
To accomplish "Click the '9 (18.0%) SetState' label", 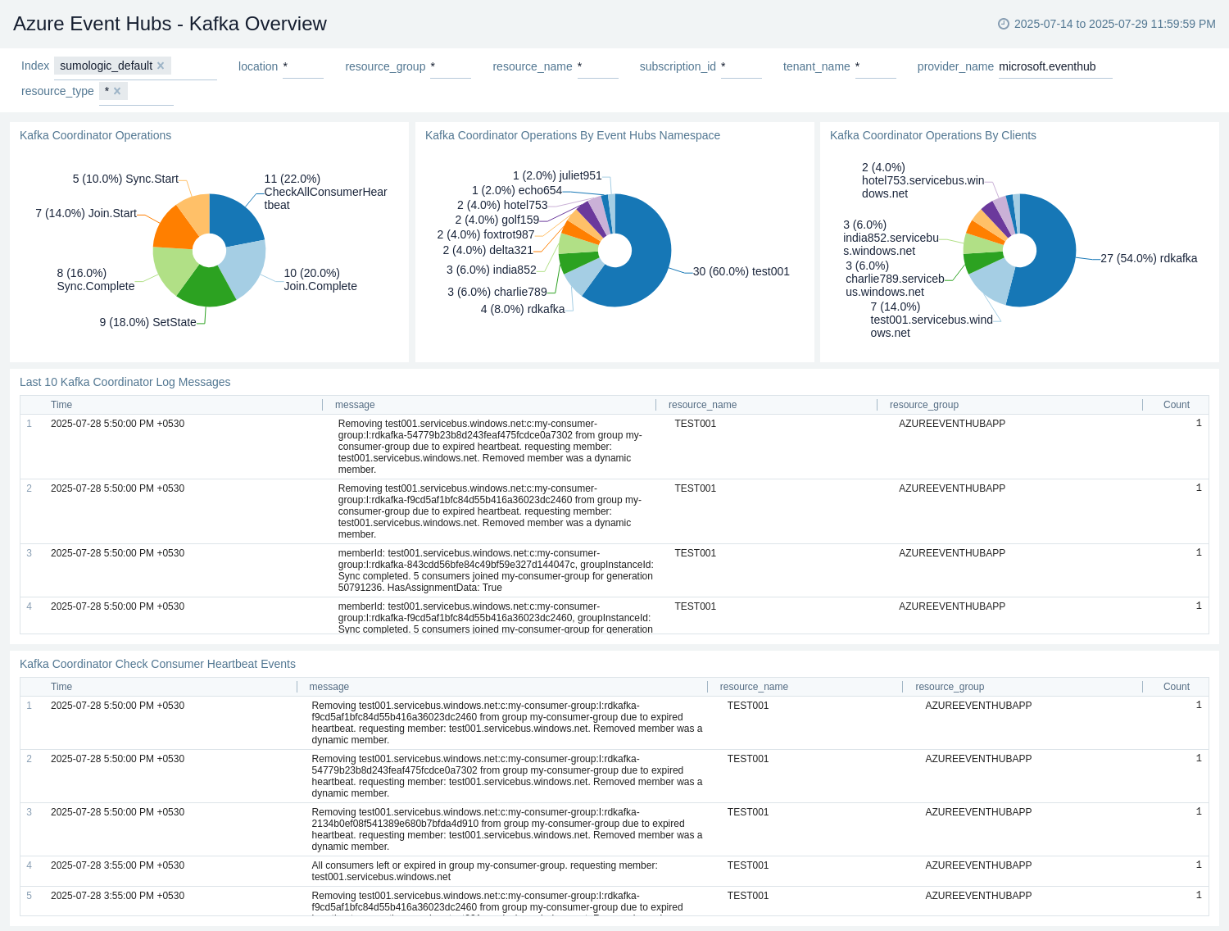I will pyautogui.click(x=148, y=322).
